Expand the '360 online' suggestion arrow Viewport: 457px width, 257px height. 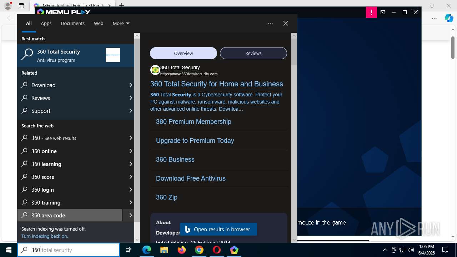(131, 151)
